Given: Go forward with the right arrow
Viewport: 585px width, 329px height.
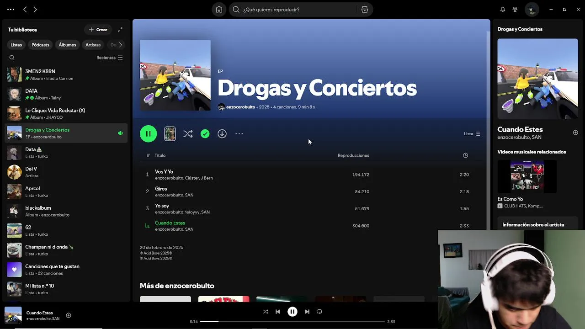Looking at the screenshot, I should point(35,9).
